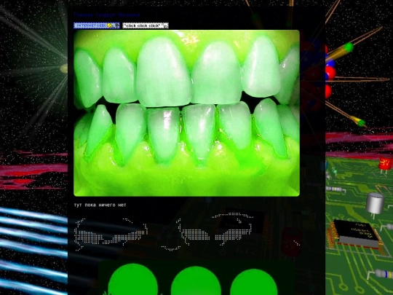Click the "click click click" badge

point(146,25)
